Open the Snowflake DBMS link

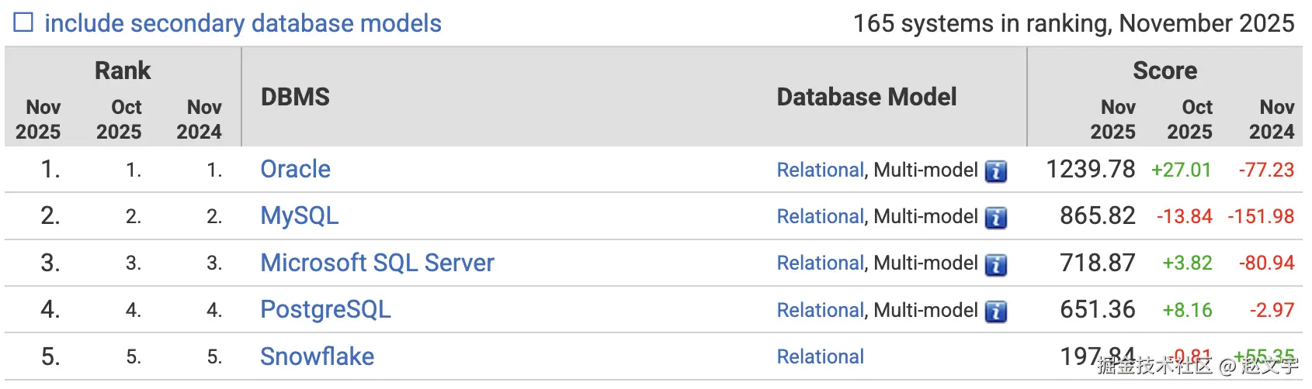[x=317, y=356]
